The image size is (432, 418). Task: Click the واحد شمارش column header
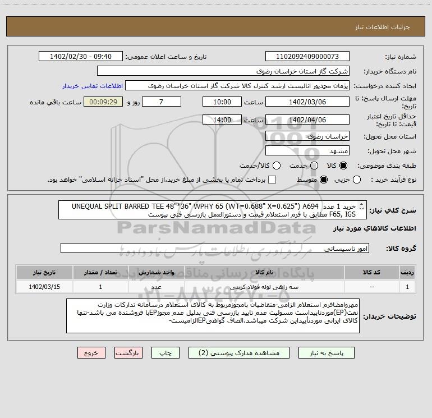click(156, 272)
